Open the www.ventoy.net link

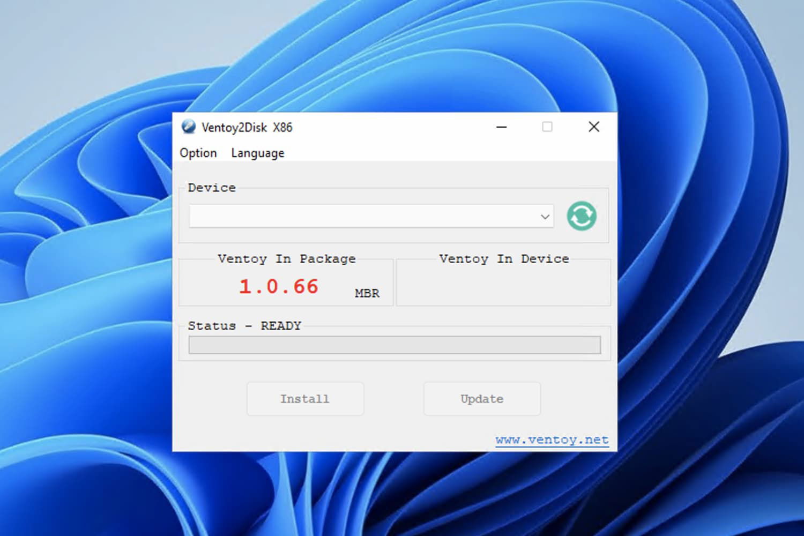point(552,440)
